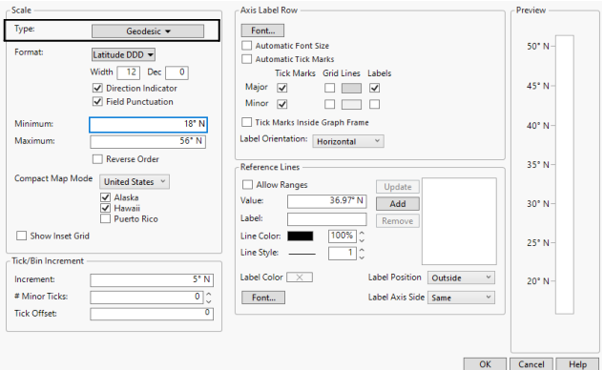Screen dimensions: 604x370
Task: Click the Tick Offset field
Action: 152,314
